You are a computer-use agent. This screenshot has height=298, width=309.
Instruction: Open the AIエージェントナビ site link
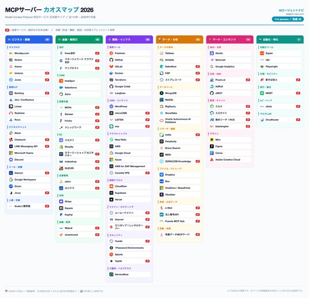[291, 10]
